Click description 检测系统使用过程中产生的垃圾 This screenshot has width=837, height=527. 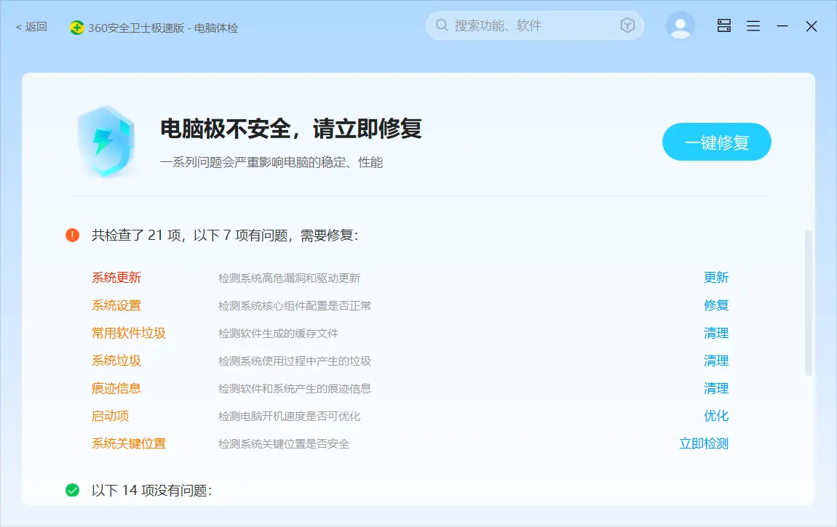pos(295,361)
